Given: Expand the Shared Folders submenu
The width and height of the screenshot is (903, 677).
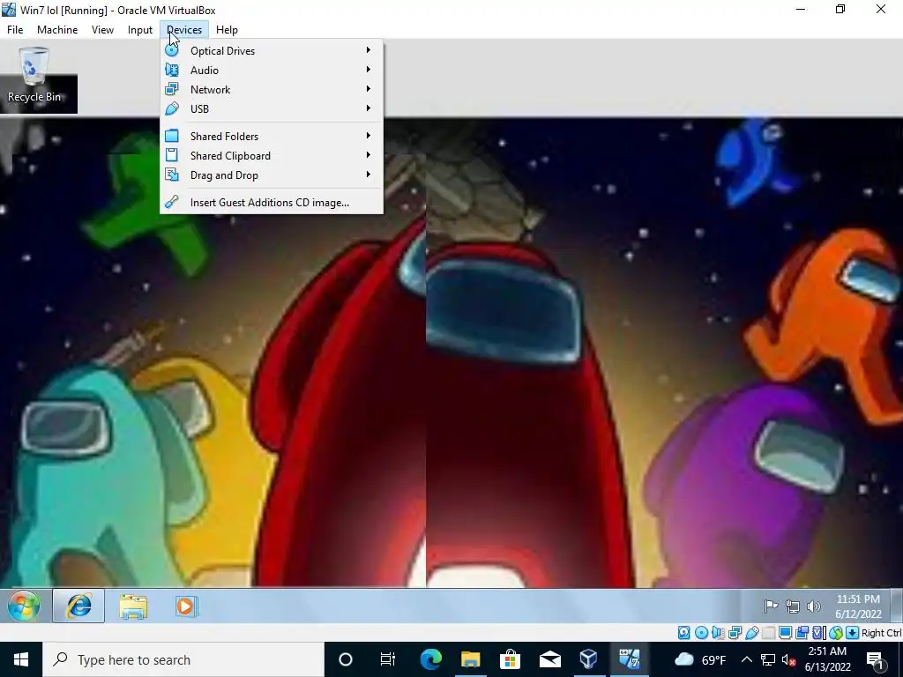Looking at the screenshot, I should tap(272, 137).
